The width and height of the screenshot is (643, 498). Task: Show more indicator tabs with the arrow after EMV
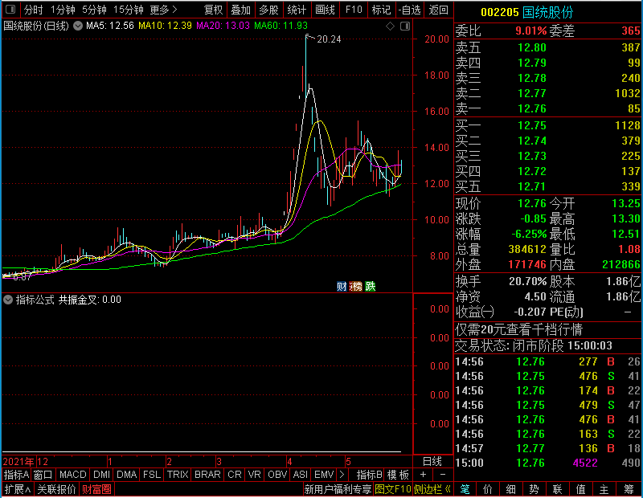click(342, 475)
